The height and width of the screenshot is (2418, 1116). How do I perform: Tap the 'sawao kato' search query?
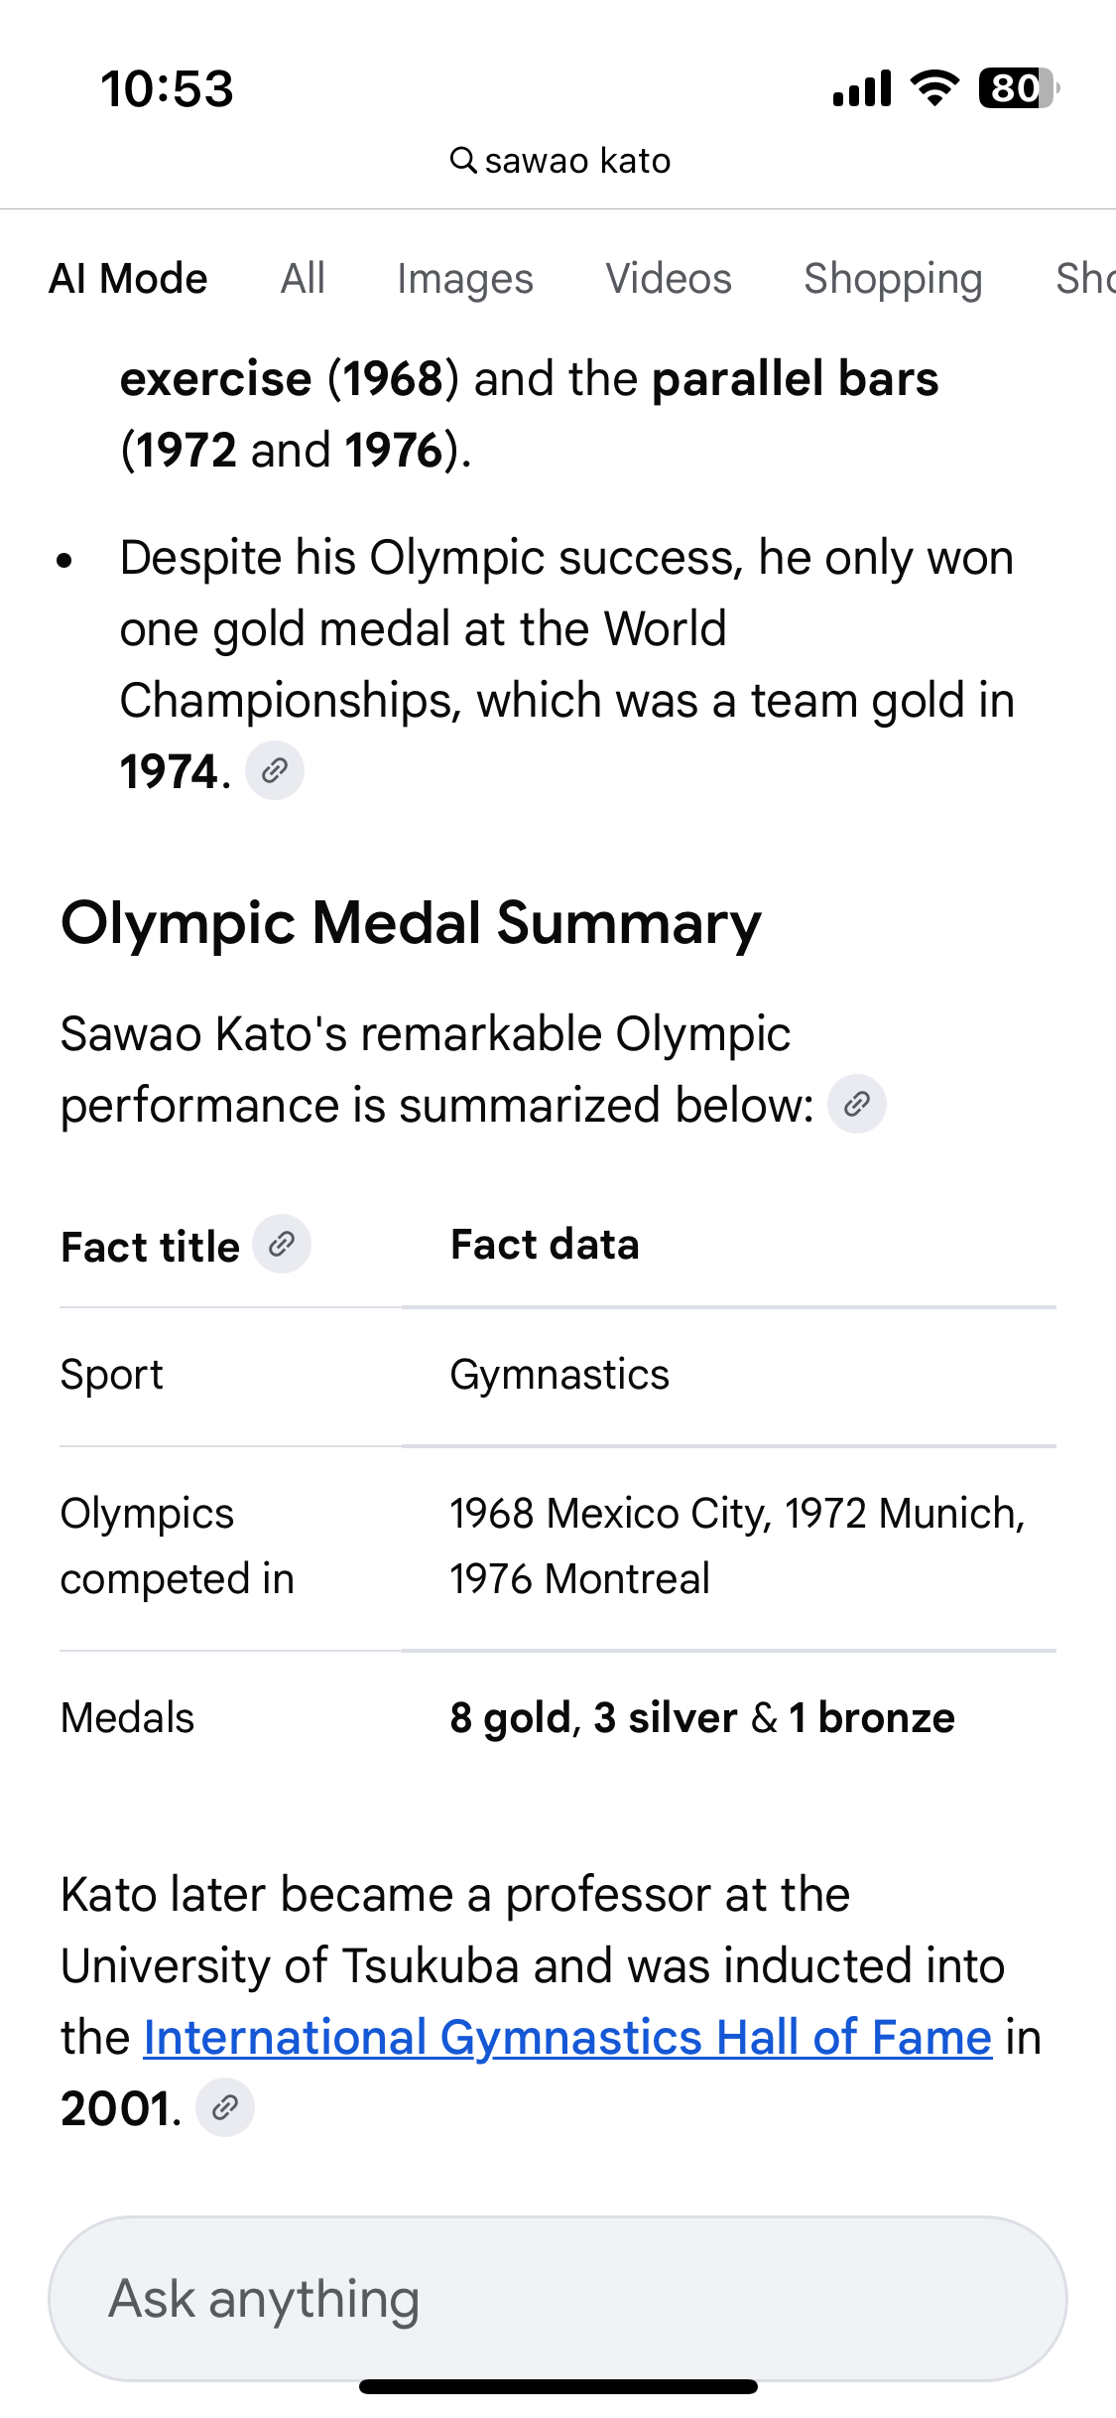(x=577, y=161)
